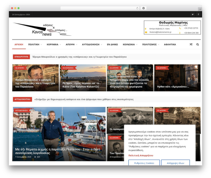Screen dimensions: 211x178
Task: Open the Ρε 'ψεν... έχεις περάσει article card
Action: [x=83, y=78]
